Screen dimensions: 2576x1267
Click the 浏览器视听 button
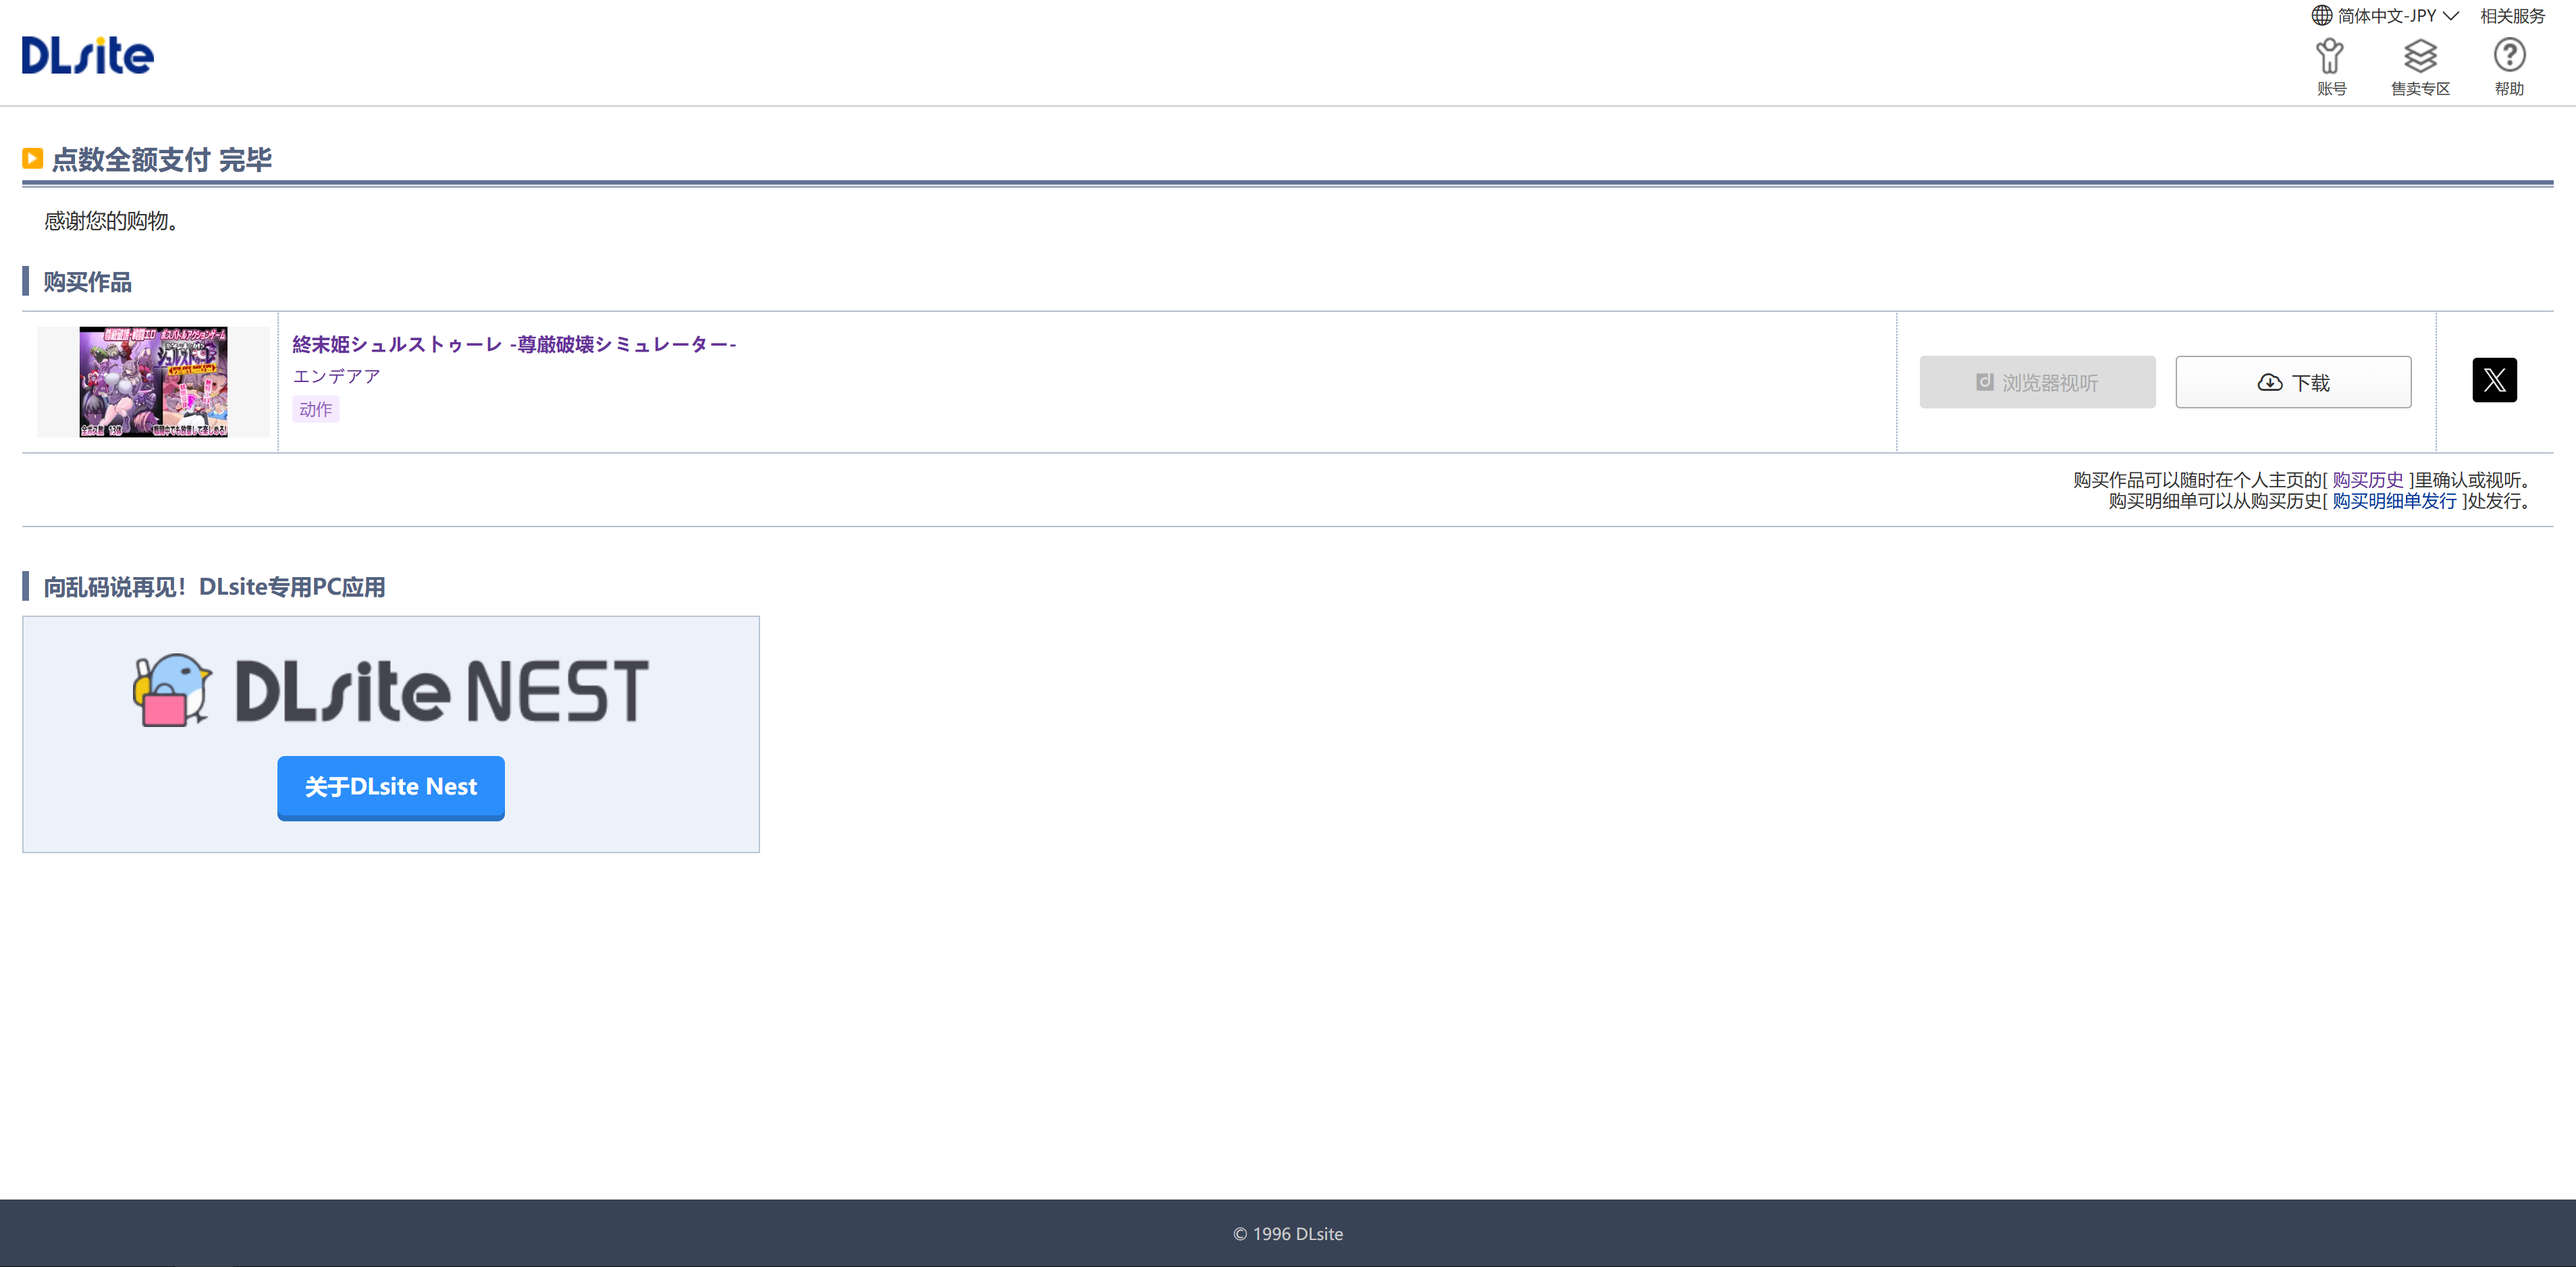(x=2037, y=382)
